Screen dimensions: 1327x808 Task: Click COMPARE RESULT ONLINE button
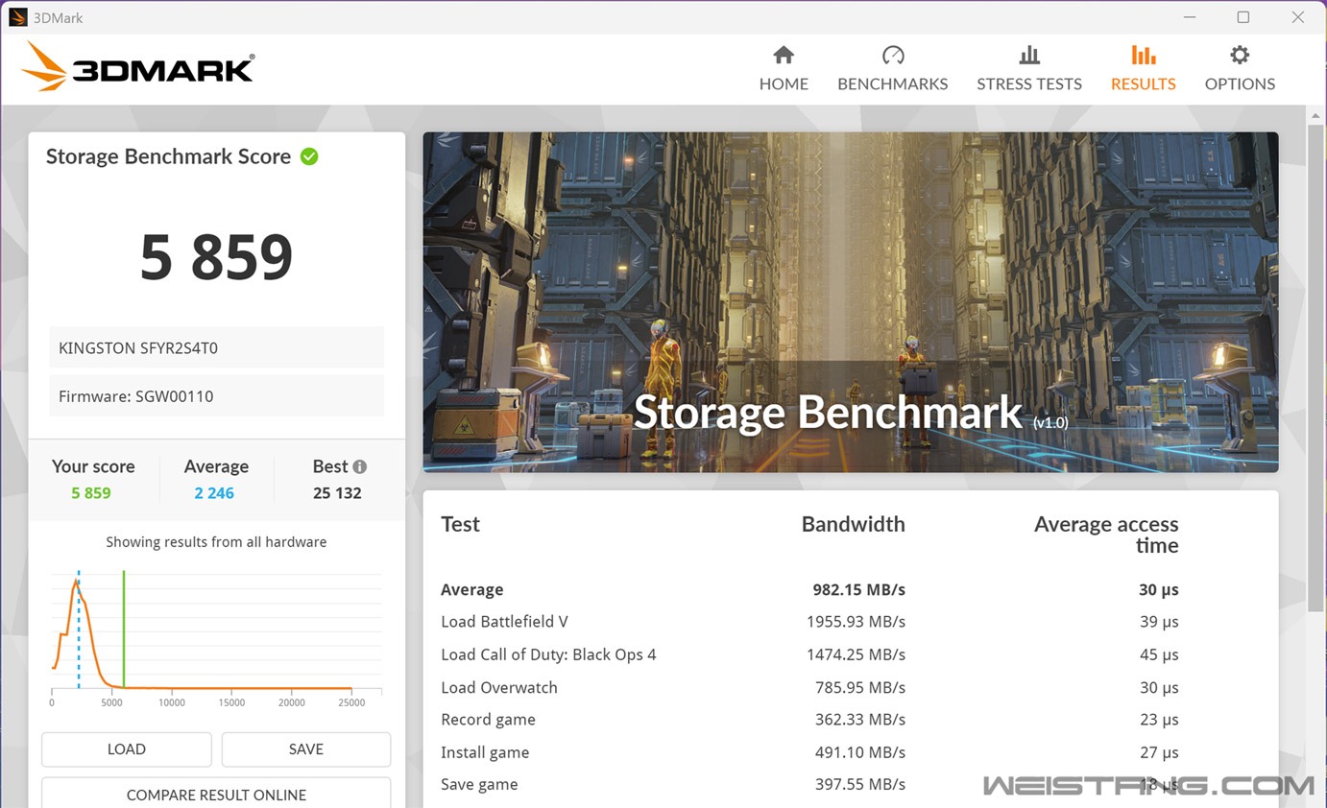click(x=216, y=793)
